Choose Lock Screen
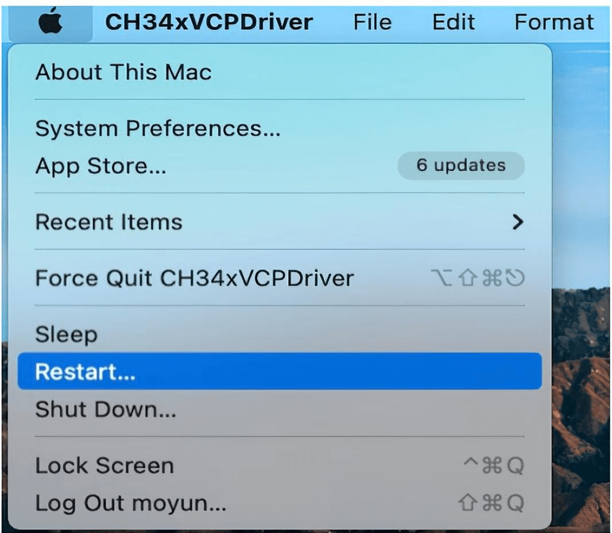 [x=104, y=465]
